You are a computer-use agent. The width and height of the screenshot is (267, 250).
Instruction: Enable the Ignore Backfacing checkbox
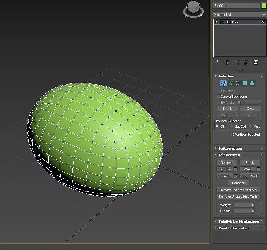(x=219, y=97)
